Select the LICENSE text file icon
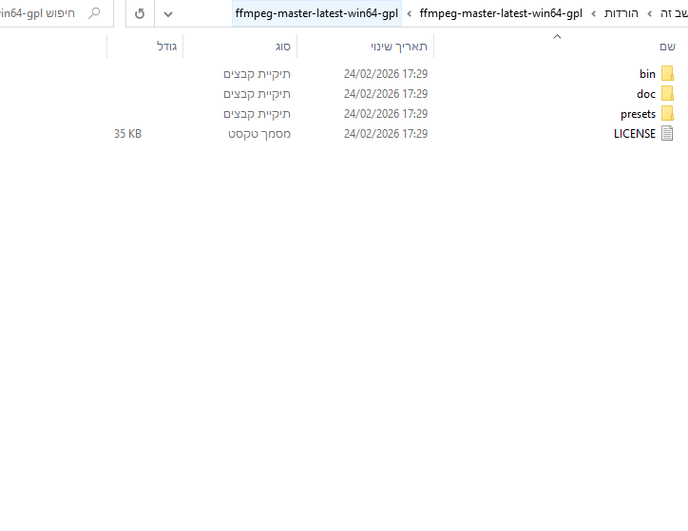This screenshot has width=688, height=531. tap(667, 133)
